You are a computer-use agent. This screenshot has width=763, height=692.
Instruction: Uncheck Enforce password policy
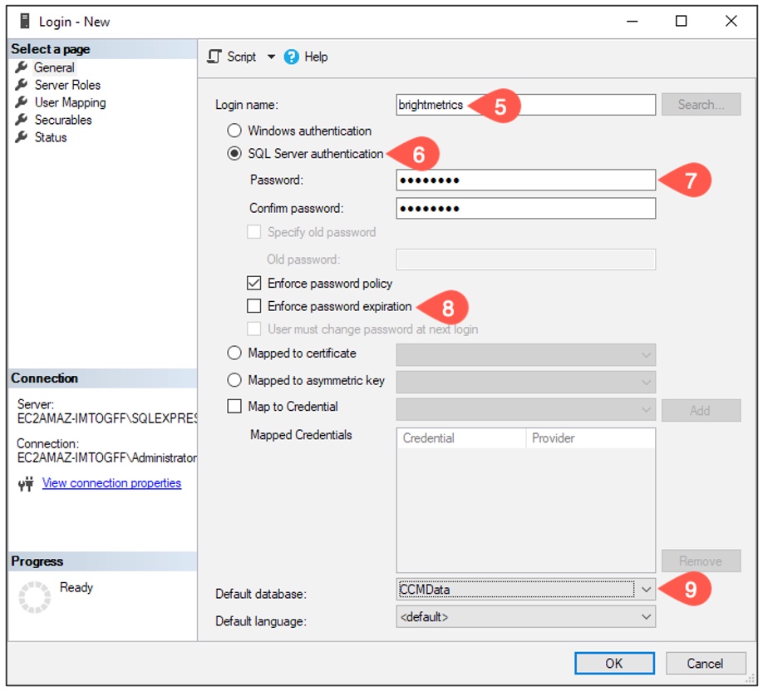254,284
